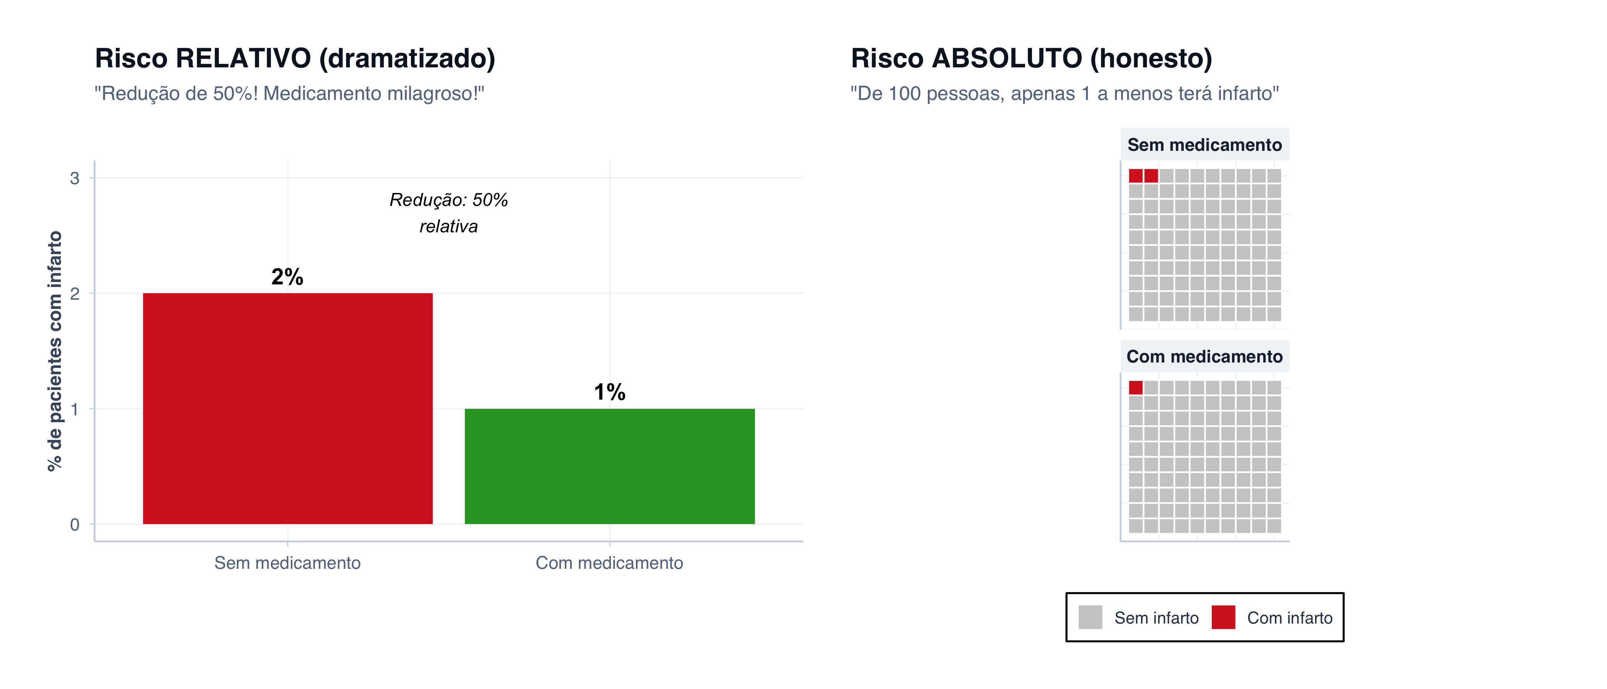This screenshot has width=1607, height=689.
Task: Select the 'Com infarto' legend label
Action: [1289, 618]
